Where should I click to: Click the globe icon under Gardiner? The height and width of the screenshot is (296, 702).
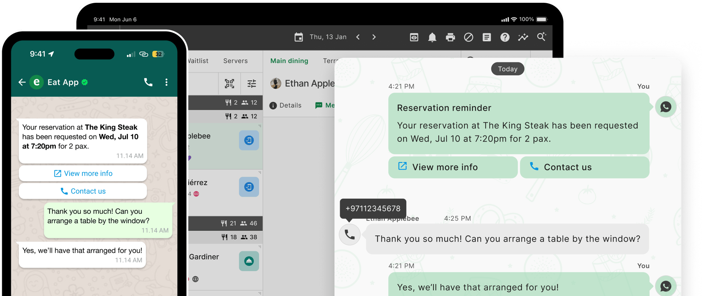(196, 279)
